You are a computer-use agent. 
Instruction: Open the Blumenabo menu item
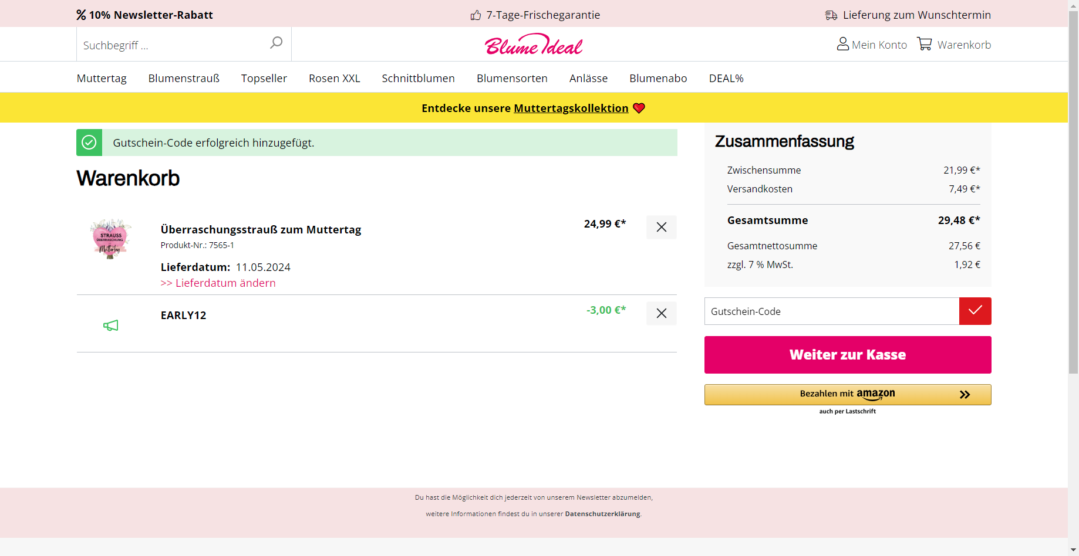(x=658, y=78)
